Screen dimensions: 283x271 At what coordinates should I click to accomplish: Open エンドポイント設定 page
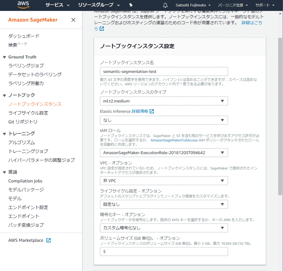tap(28, 207)
